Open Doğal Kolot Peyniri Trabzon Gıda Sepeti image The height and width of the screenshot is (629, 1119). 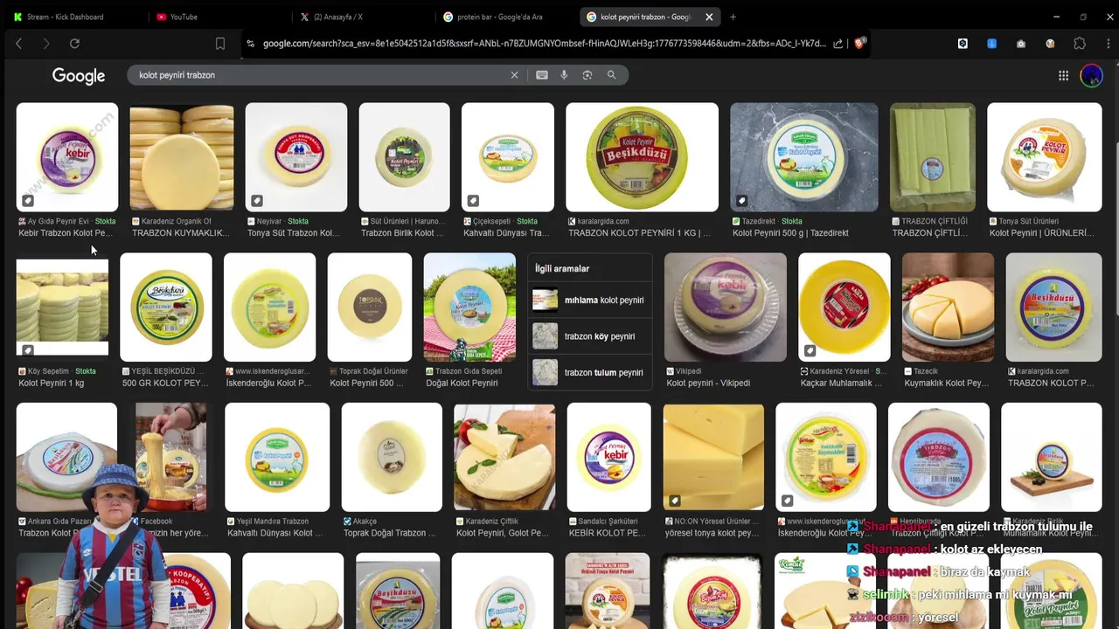click(469, 308)
